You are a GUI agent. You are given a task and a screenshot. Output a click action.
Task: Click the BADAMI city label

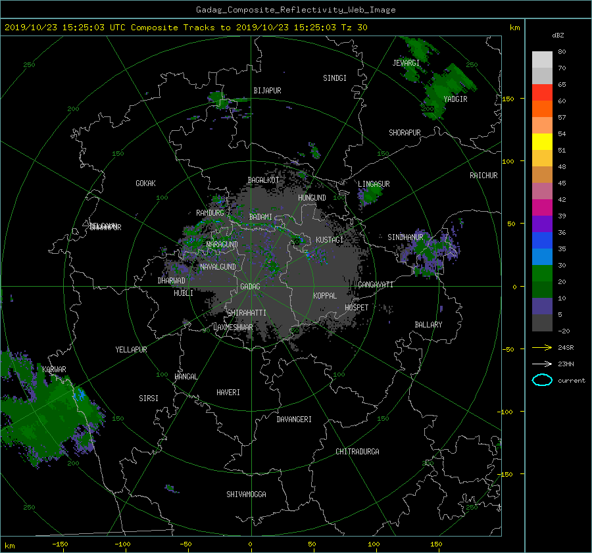(x=260, y=217)
